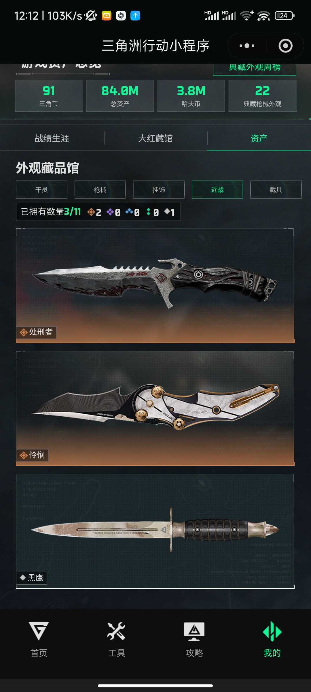
Task: Open the 工具 tools icon
Action: pos(116,631)
